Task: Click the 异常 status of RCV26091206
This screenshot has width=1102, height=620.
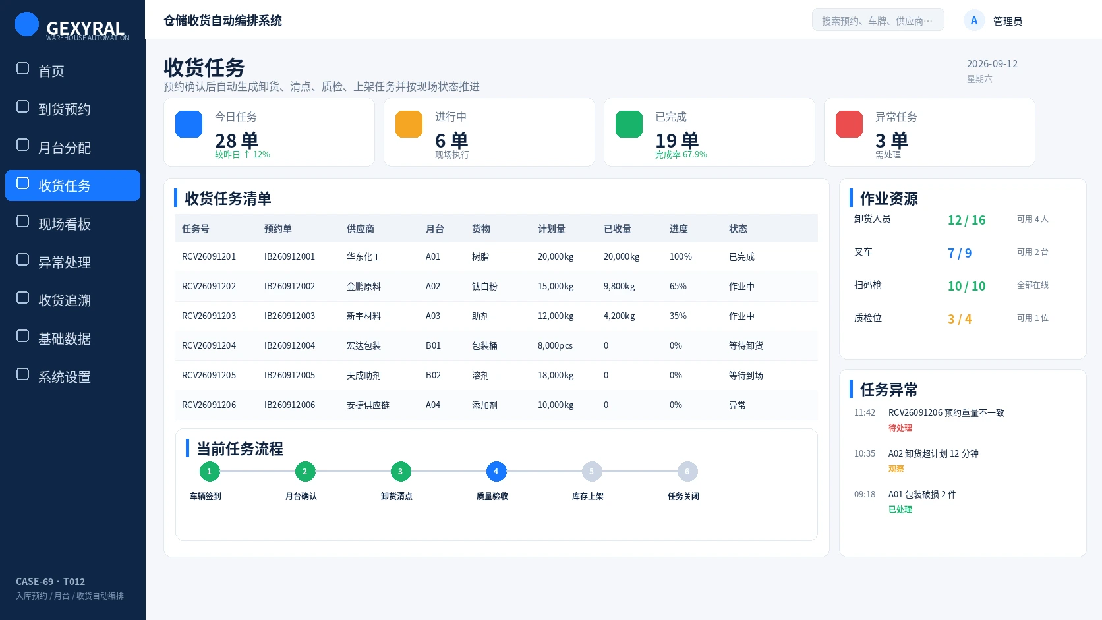Action: point(738,405)
